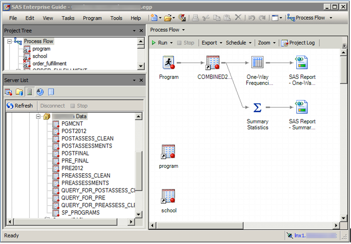Select the school dataset node in flow
This screenshot has height=244, width=351.
(168, 196)
